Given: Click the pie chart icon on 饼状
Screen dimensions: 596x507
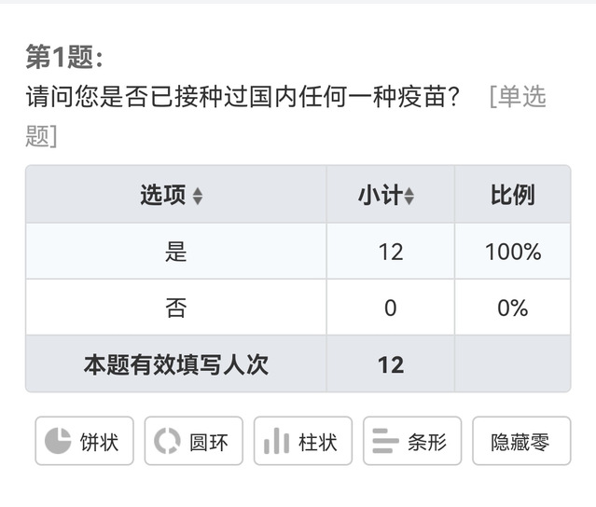Looking at the screenshot, I should pyautogui.click(x=58, y=441).
